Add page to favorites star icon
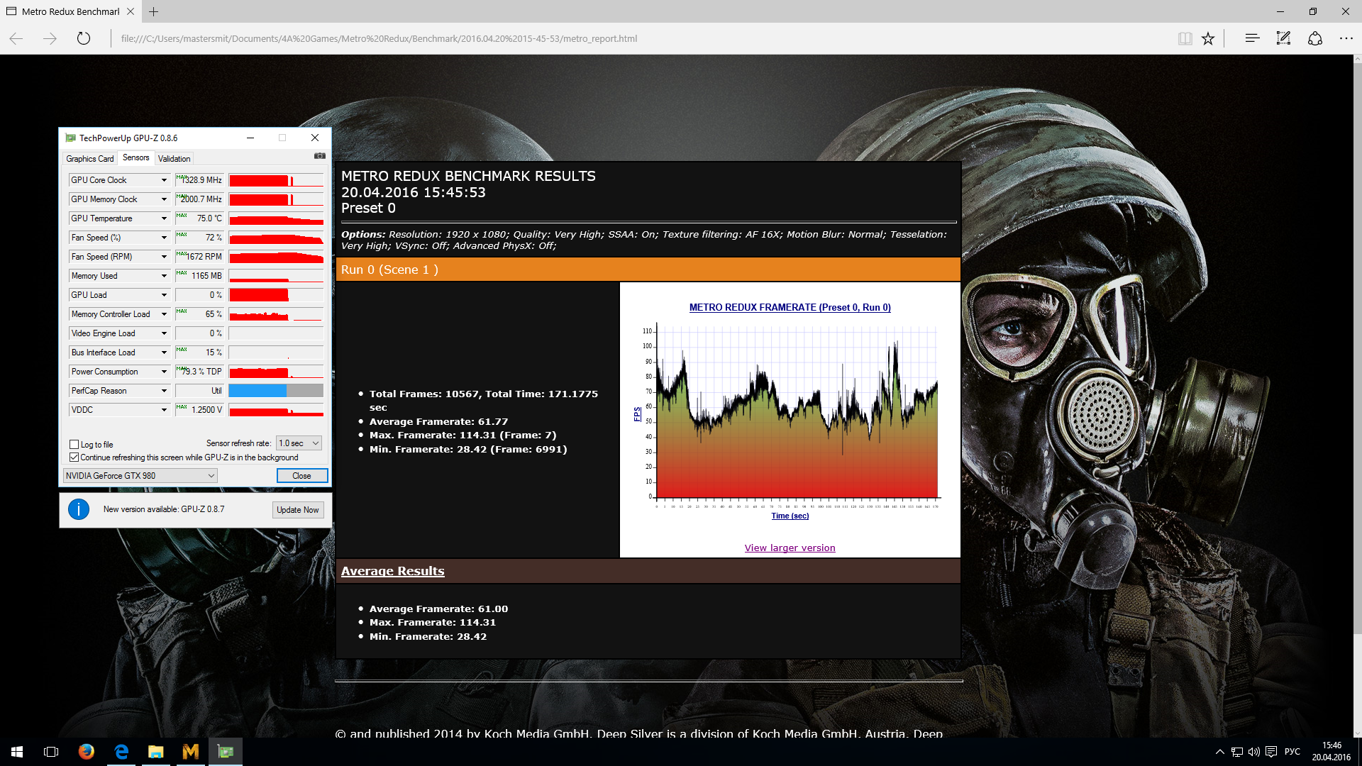Image resolution: width=1362 pixels, height=766 pixels. click(x=1208, y=38)
